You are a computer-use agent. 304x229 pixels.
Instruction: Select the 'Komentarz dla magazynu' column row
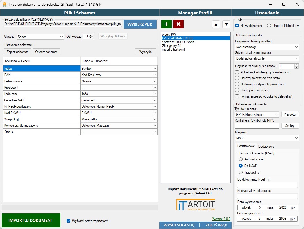point(42,125)
